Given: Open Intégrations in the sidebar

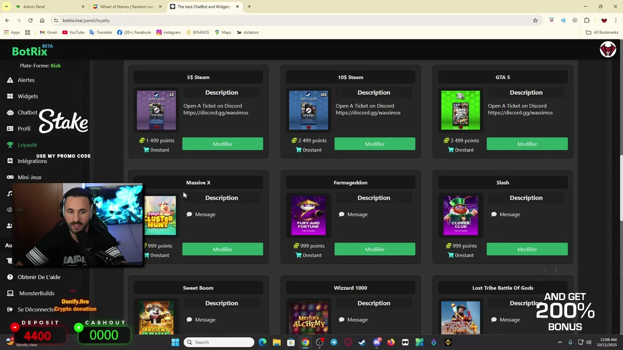Looking at the screenshot, I should point(32,161).
